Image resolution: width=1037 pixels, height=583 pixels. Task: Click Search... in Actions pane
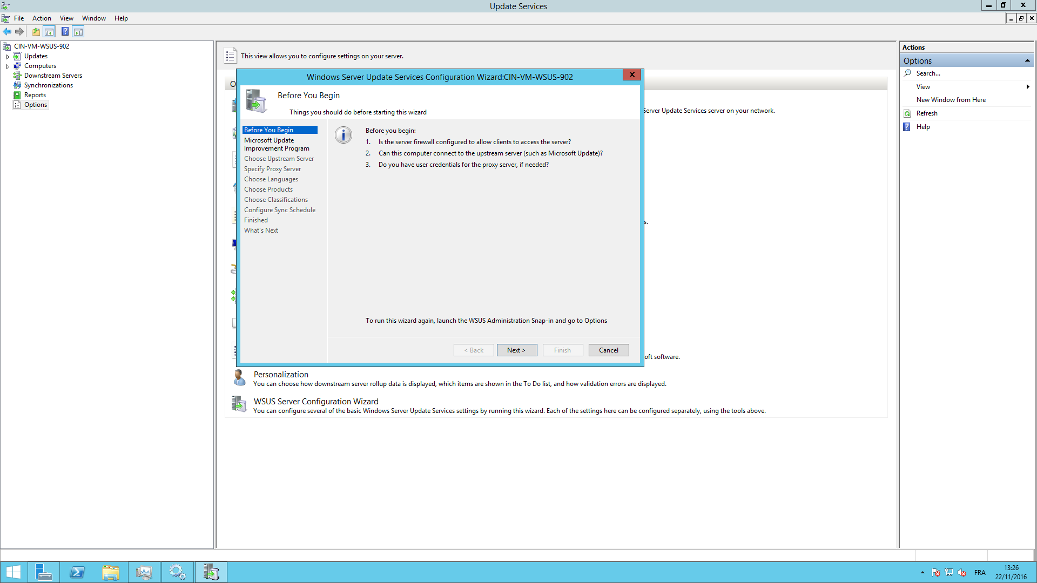928,73
